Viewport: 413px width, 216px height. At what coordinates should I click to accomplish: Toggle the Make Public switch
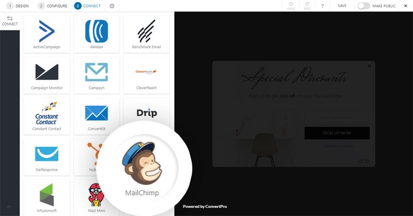[363, 6]
